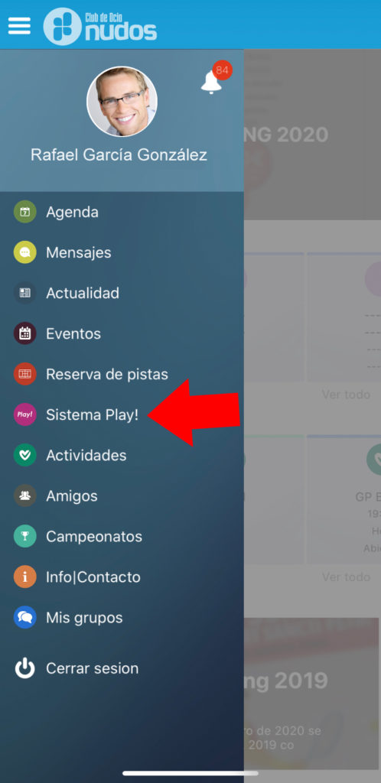Tap the Campeonatos trophy icon
Viewport: 381px width, 783px height.
[x=24, y=536]
